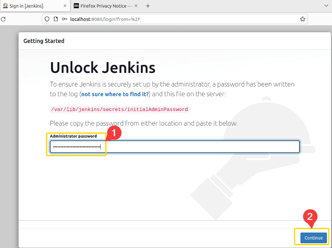Image resolution: width=332 pixels, height=248 pixels.
Task: Open the list-all-tabs chevron
Action: (327, 6)
